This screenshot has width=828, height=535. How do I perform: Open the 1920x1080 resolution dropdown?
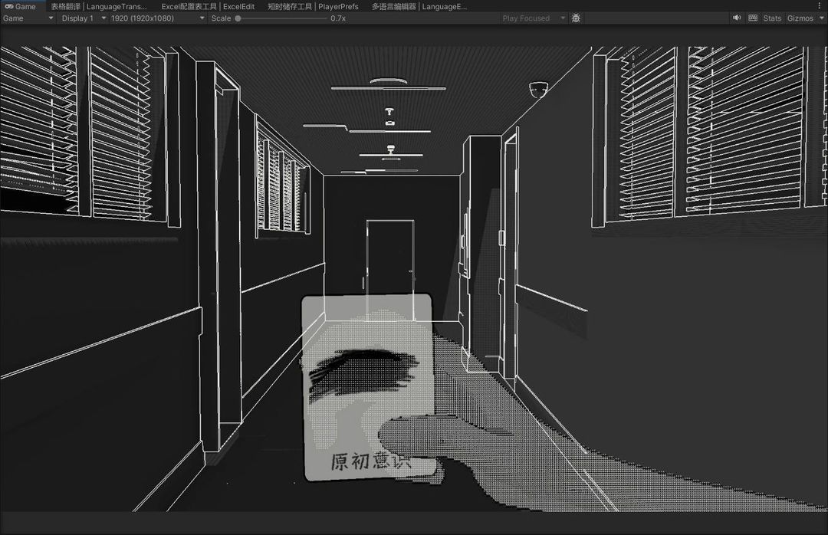click(x=157, y=18)
